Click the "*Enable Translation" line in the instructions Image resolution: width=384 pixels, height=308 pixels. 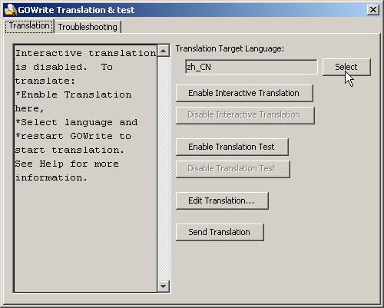click(x=74, y=94)
